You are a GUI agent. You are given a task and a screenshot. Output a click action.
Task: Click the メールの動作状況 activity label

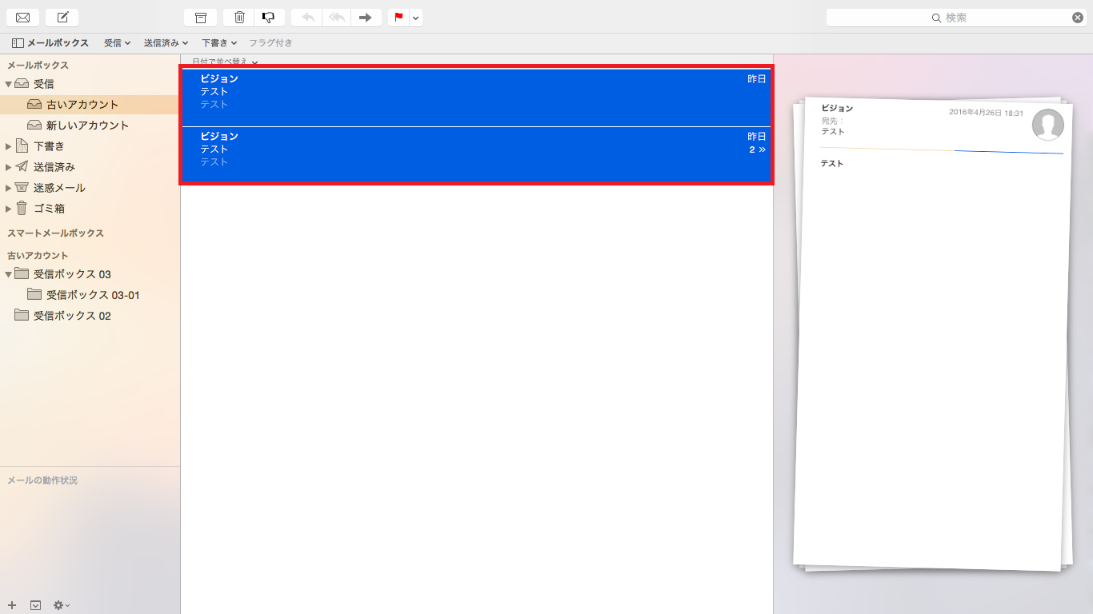42,480
